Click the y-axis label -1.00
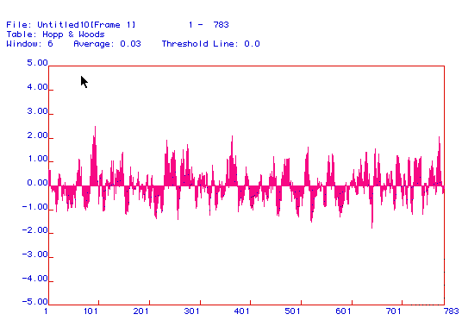Viewport: 462px width, 333px height. tap(35, 207)
